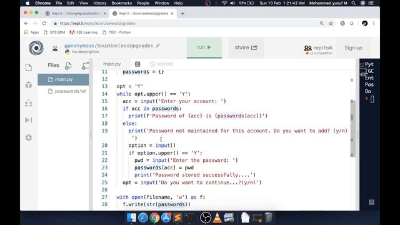
Task: Open passwords.txt in the Files list
Action: point(67,91)
